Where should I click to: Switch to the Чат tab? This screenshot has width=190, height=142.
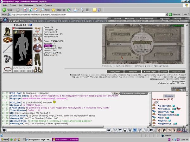click(116, 93)
